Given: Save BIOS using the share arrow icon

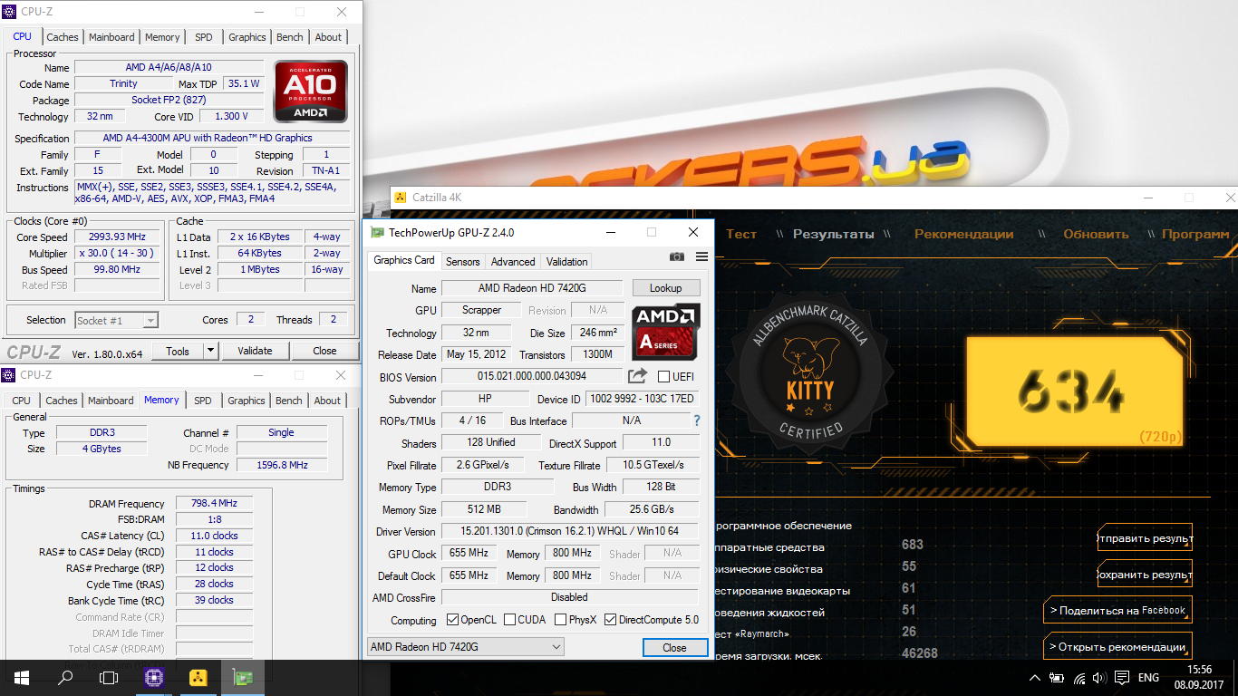Looking at the screenshot, I should tap(638, 376).
